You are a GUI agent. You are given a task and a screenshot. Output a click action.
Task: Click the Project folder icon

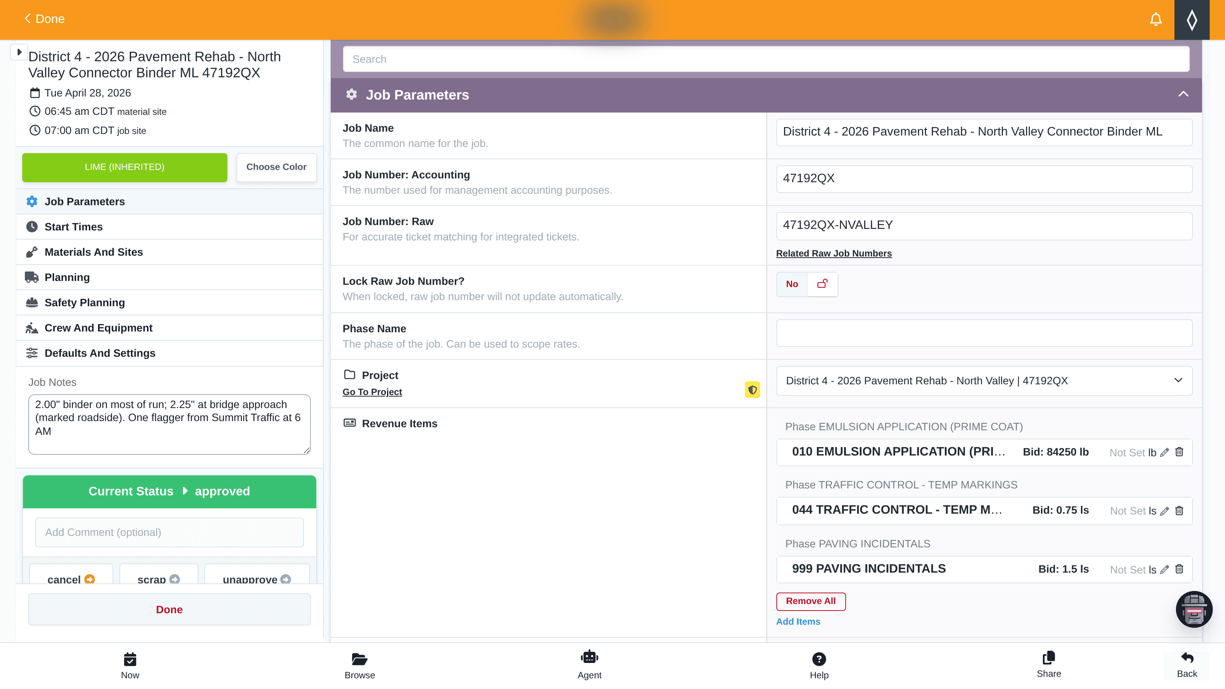(x=350, y=375)
